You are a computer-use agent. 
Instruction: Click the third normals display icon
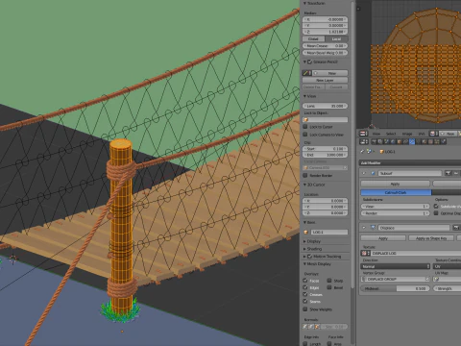pos(317,327)
